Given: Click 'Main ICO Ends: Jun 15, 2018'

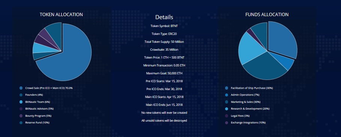Looking at the screenshot, I should (x=164, y=105).
